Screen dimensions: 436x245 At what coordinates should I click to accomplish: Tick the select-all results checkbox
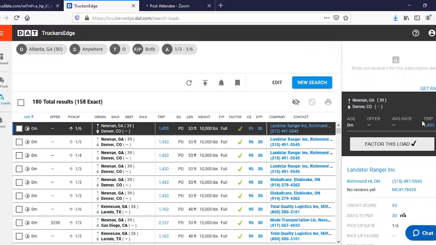pyautogui.click(x=21, y=102)
